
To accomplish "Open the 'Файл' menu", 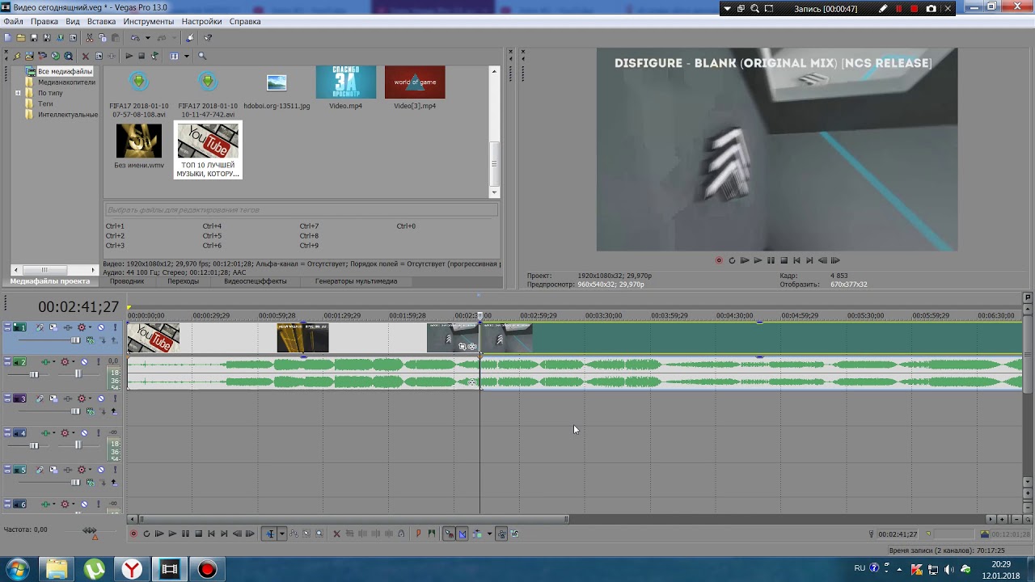I will (13, 22).
